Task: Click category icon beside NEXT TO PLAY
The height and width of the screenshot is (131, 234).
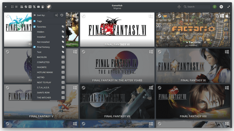Action: [x=63, y=82]
